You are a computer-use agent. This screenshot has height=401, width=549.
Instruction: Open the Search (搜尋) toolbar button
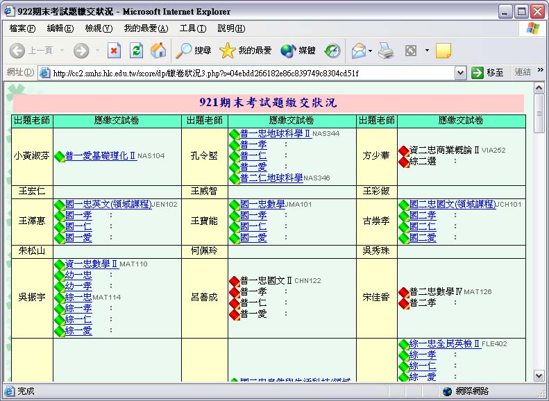pyautogui.click(x=194, y=50)
